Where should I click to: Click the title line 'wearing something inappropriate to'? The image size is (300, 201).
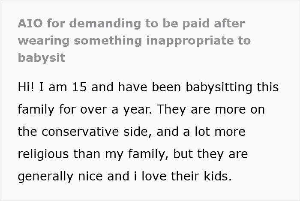(134, 41)
